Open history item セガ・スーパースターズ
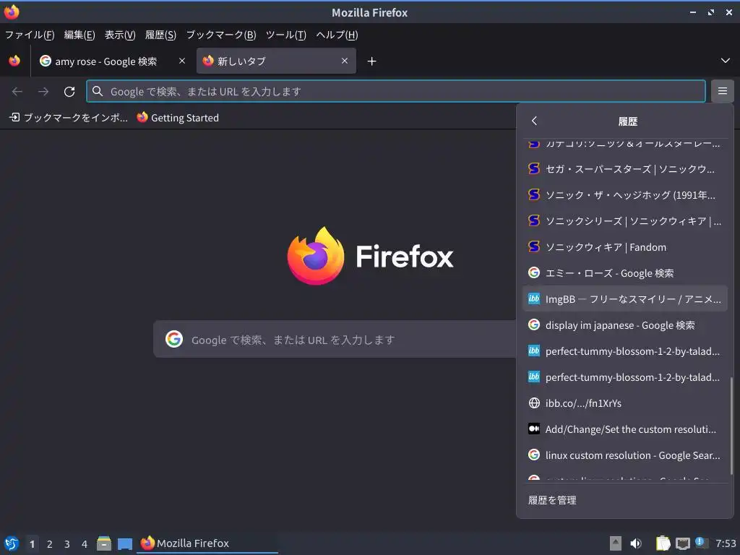 [625, 169]
